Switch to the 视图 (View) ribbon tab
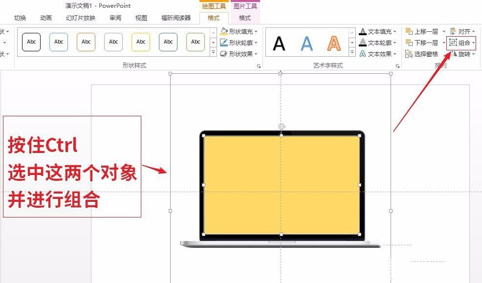The width and height of the screenshot is (482, 283). tap(140, 18)
